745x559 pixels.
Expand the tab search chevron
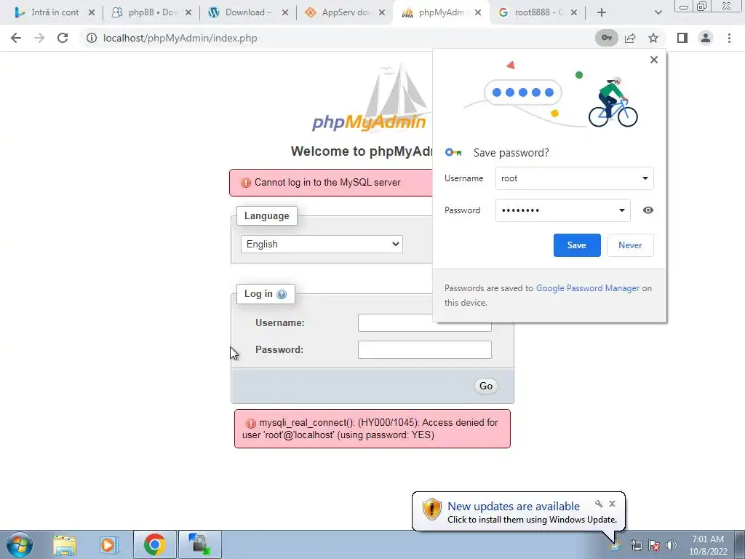[x=658, y=12]
